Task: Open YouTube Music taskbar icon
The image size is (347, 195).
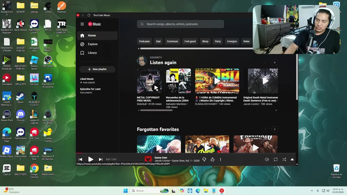Action: (x=222, y=191)
